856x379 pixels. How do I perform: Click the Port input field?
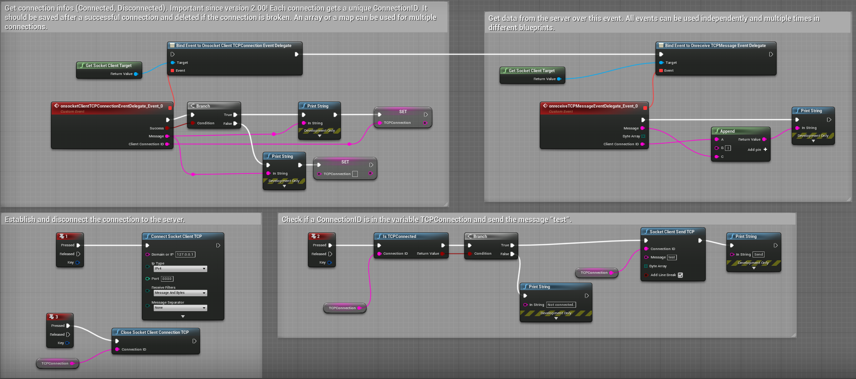[167, 279]
